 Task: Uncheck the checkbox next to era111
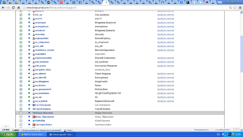[x=21, y=19]
